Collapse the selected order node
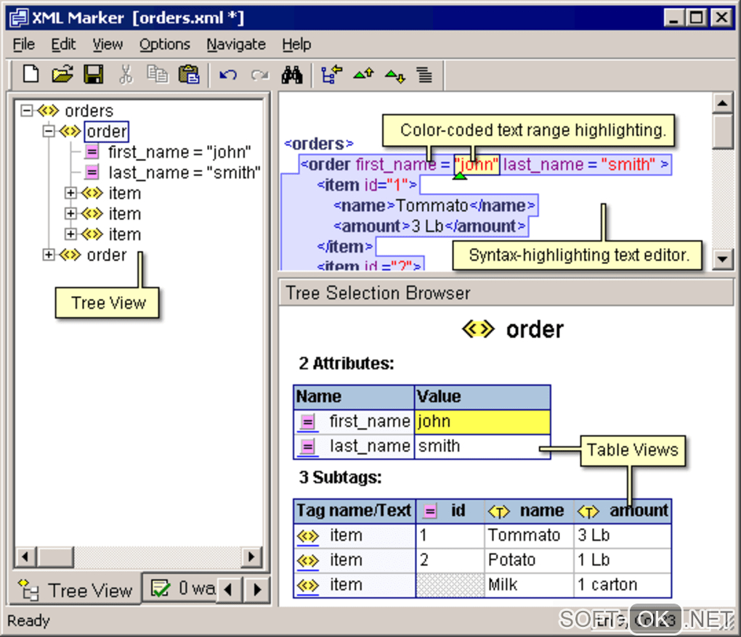This screenshot has width=741, height=637. tap(49, 131)
